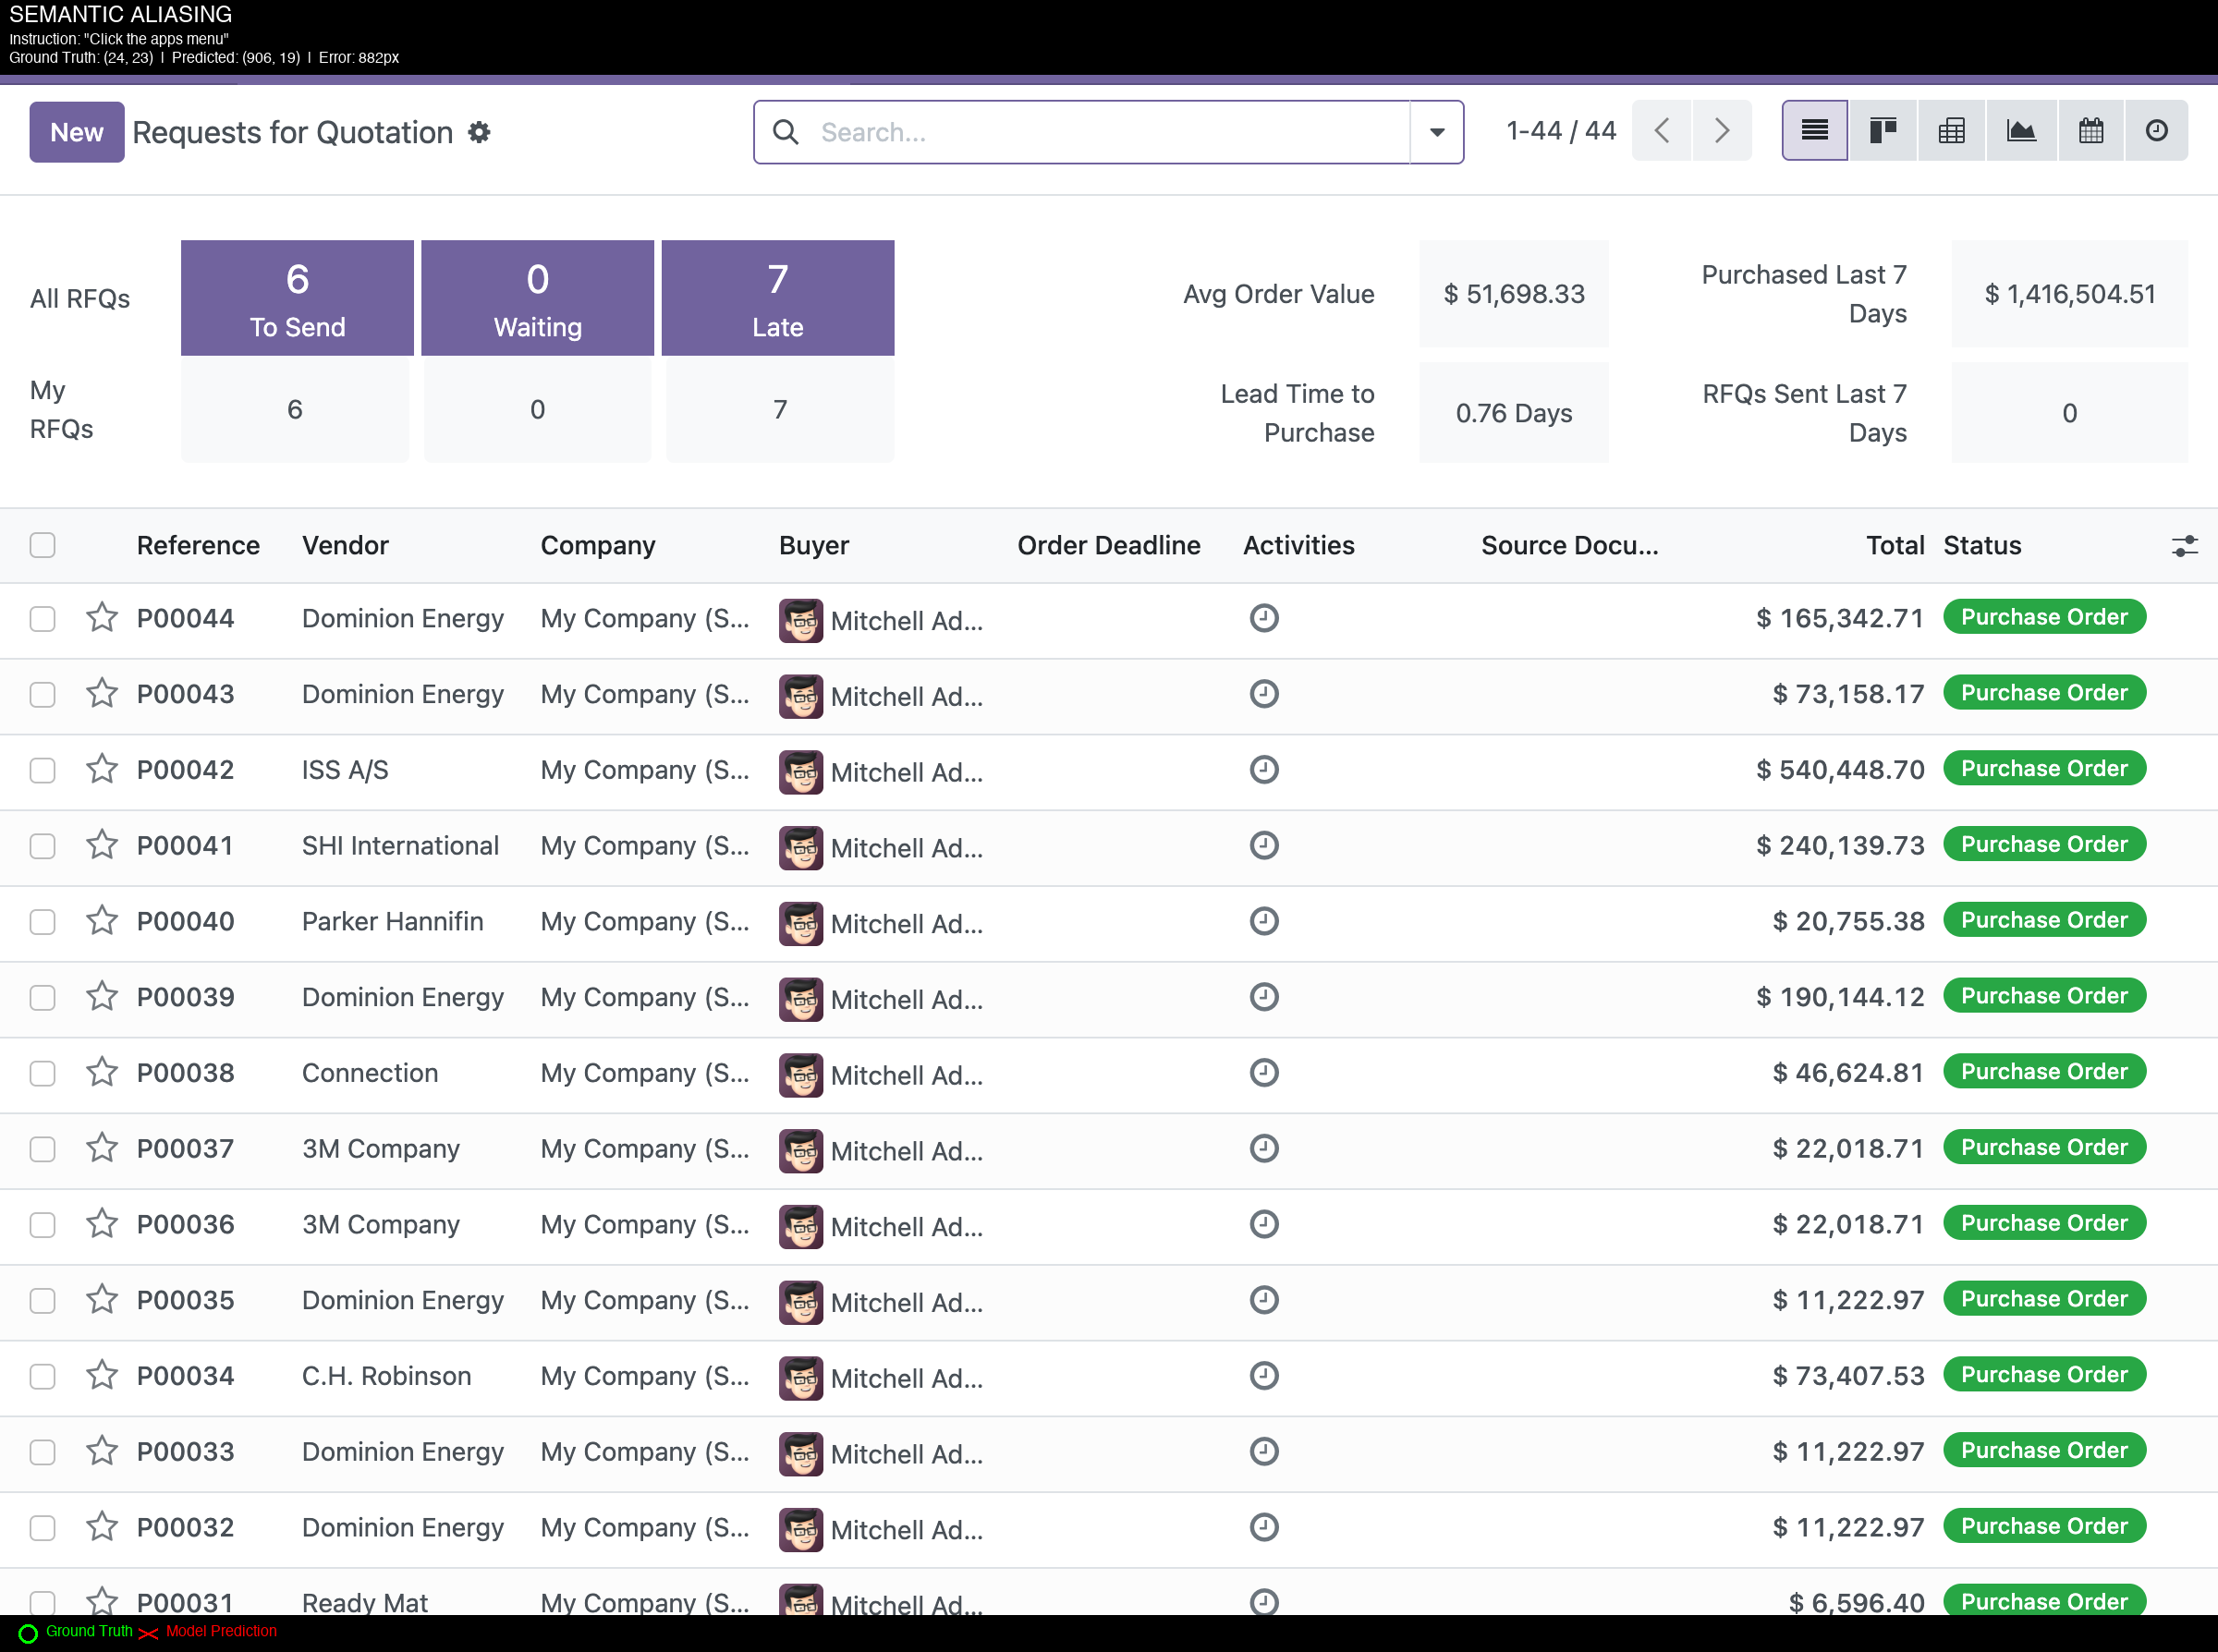2218x1652 pixels.
Task: Star the P00044 order as favorite
Action: pyautogui.click(x=102, y=618)
